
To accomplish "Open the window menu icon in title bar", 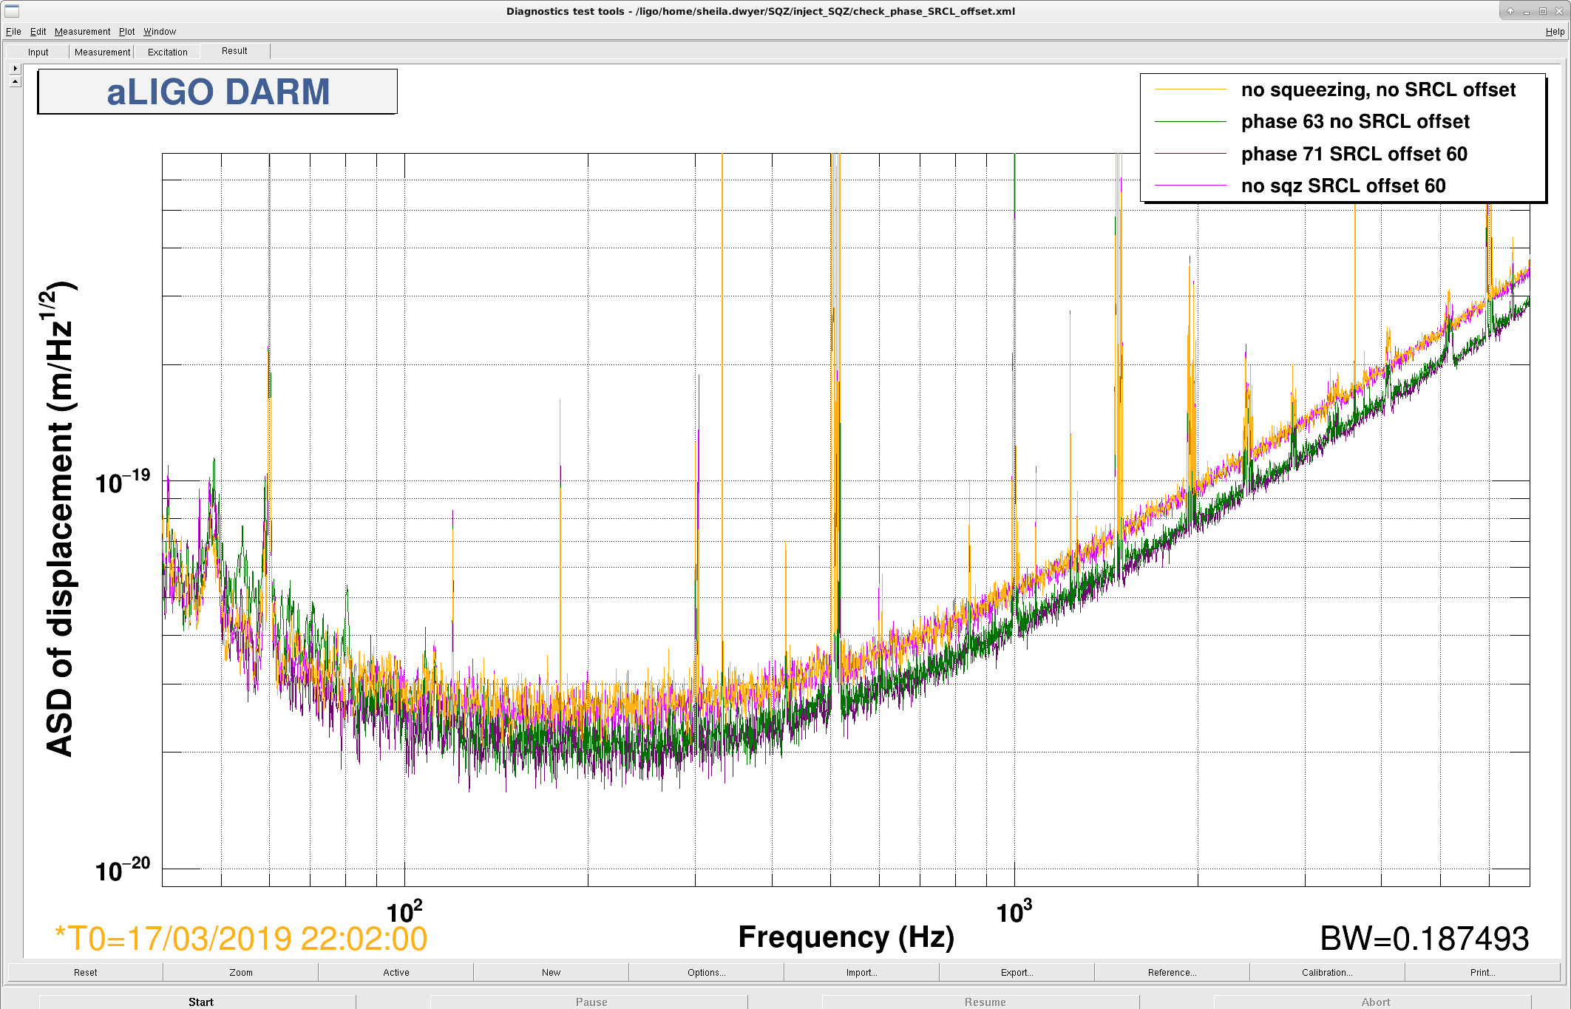I will (x=12, y=11).
